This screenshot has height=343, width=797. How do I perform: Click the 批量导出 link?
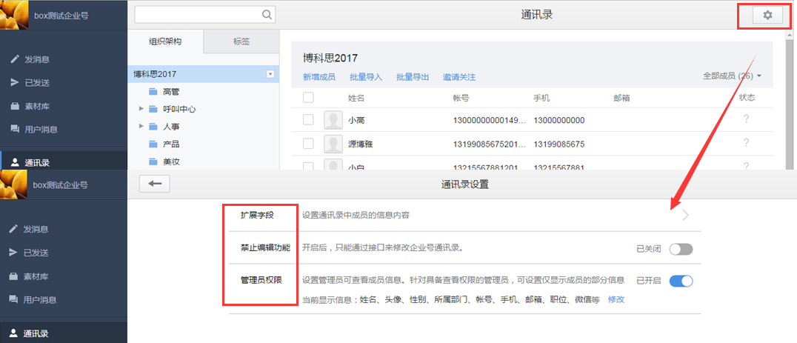(413, 77)
